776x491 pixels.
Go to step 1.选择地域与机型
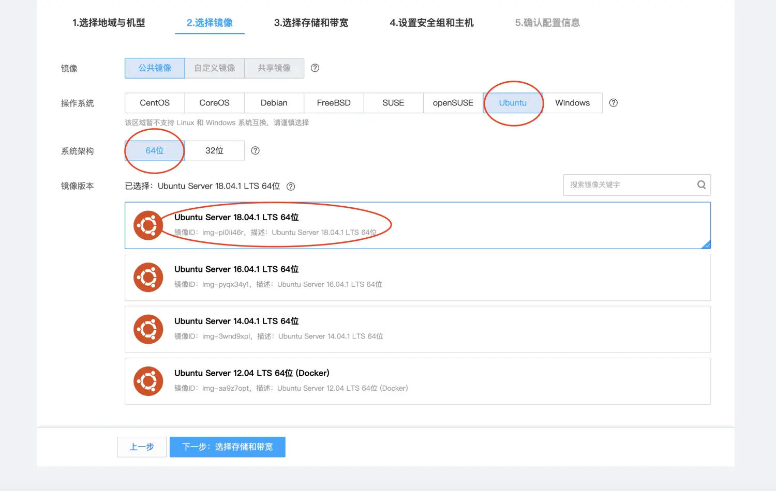point(109,23)
